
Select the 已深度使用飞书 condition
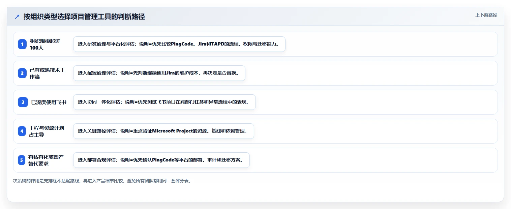coord(49,102)
